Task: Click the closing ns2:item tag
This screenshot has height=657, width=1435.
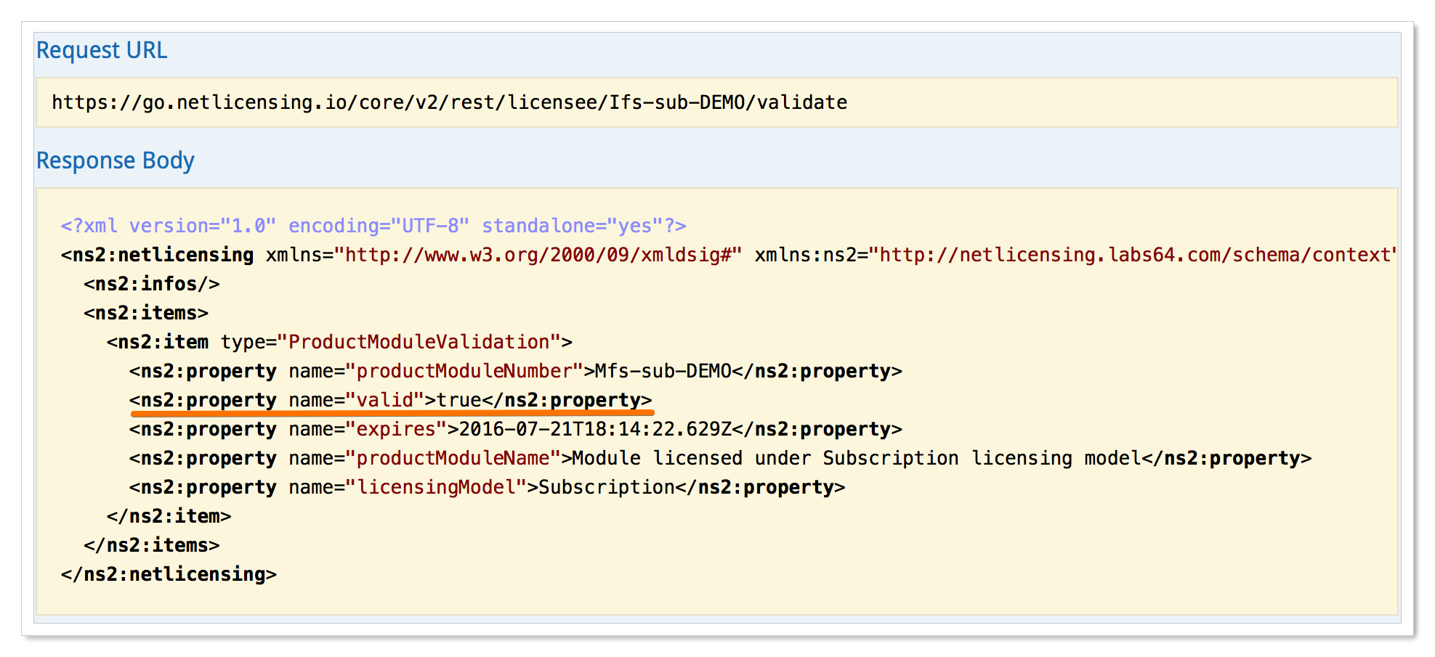Action: point(169,516)
